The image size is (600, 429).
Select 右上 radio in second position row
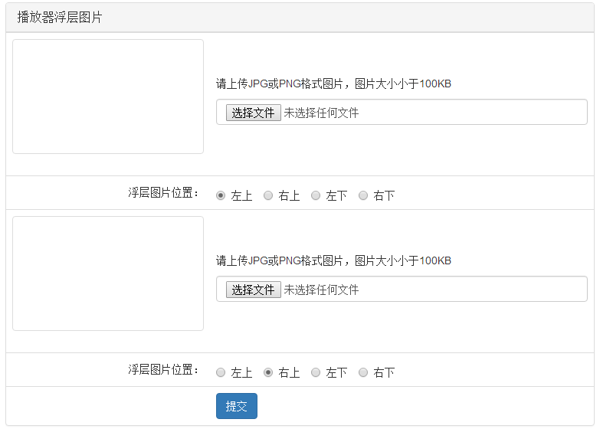(x=268, y=372)
